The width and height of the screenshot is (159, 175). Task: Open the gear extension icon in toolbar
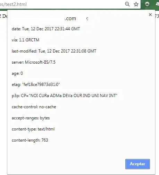147,4
